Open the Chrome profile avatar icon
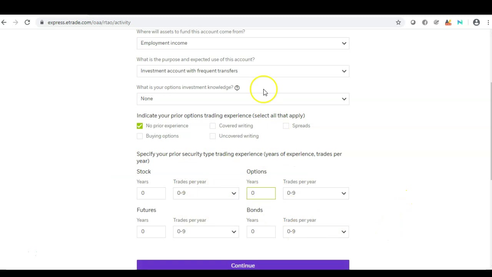Screen dimensions: 492x277 click(477, 23)
